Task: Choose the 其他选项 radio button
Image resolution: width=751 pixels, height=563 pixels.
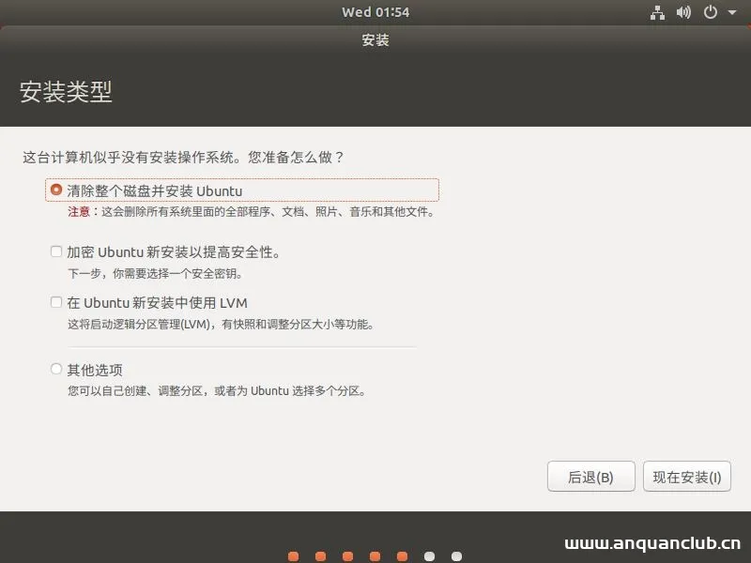Action: 56,369
